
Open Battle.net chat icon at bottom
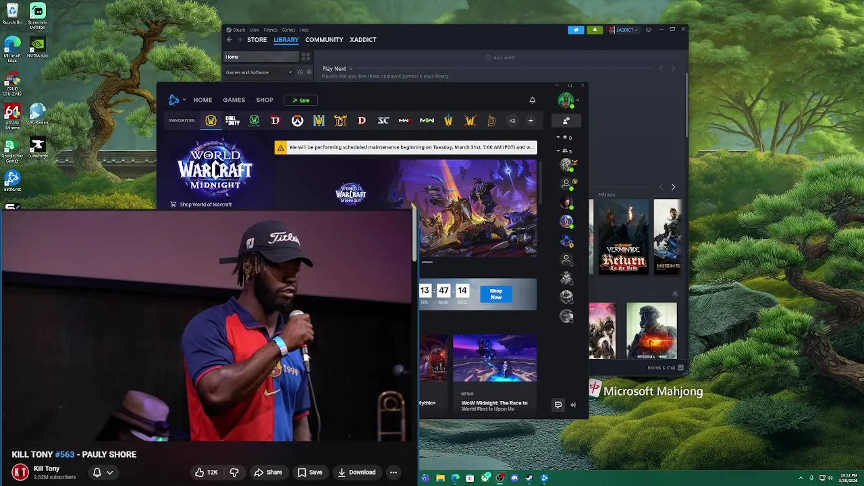click(x=558, y=405)
